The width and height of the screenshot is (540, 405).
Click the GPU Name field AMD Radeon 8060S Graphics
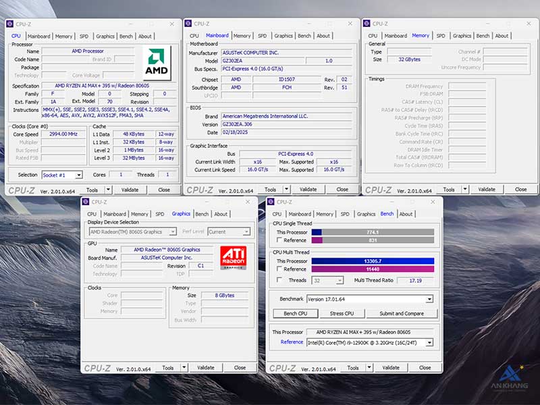click(x=167, y=249)
